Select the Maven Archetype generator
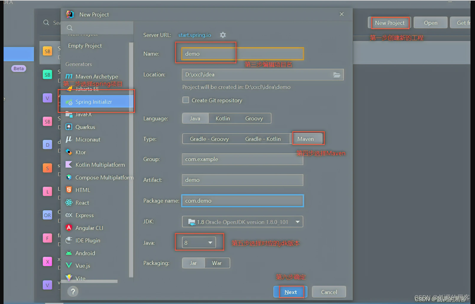The image size is (475, 304). 96,77
